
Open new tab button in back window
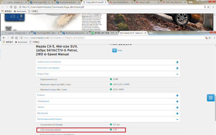point(190,2)
